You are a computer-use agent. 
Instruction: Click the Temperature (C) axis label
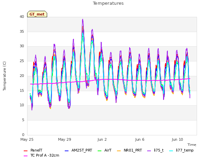[4, 76]
